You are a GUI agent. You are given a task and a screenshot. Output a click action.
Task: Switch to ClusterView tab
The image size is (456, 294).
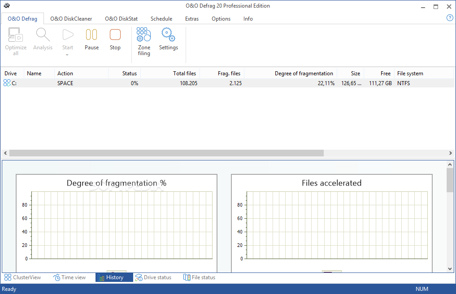[x=23, y=277]
